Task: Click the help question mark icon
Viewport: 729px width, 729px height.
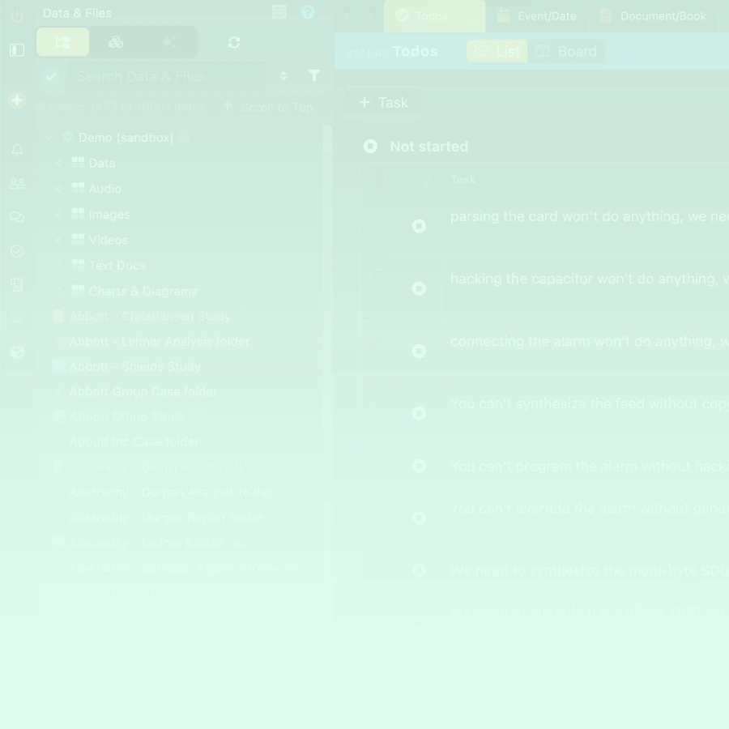Action: [308, 12]
